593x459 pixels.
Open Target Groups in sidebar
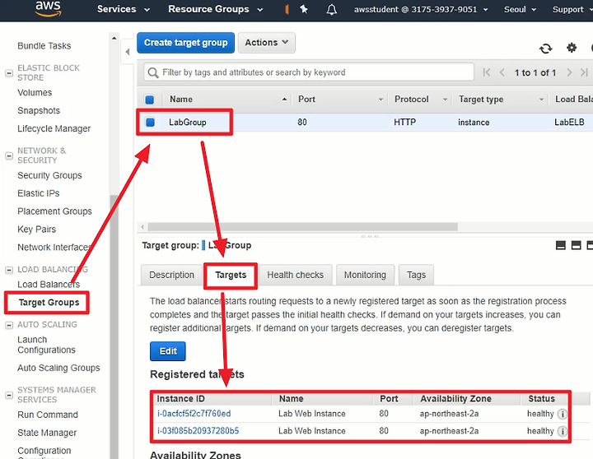click(x=49, y=303)
